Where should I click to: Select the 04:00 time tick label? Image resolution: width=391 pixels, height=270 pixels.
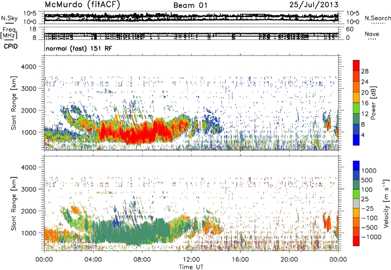click(x=93, y=260)
